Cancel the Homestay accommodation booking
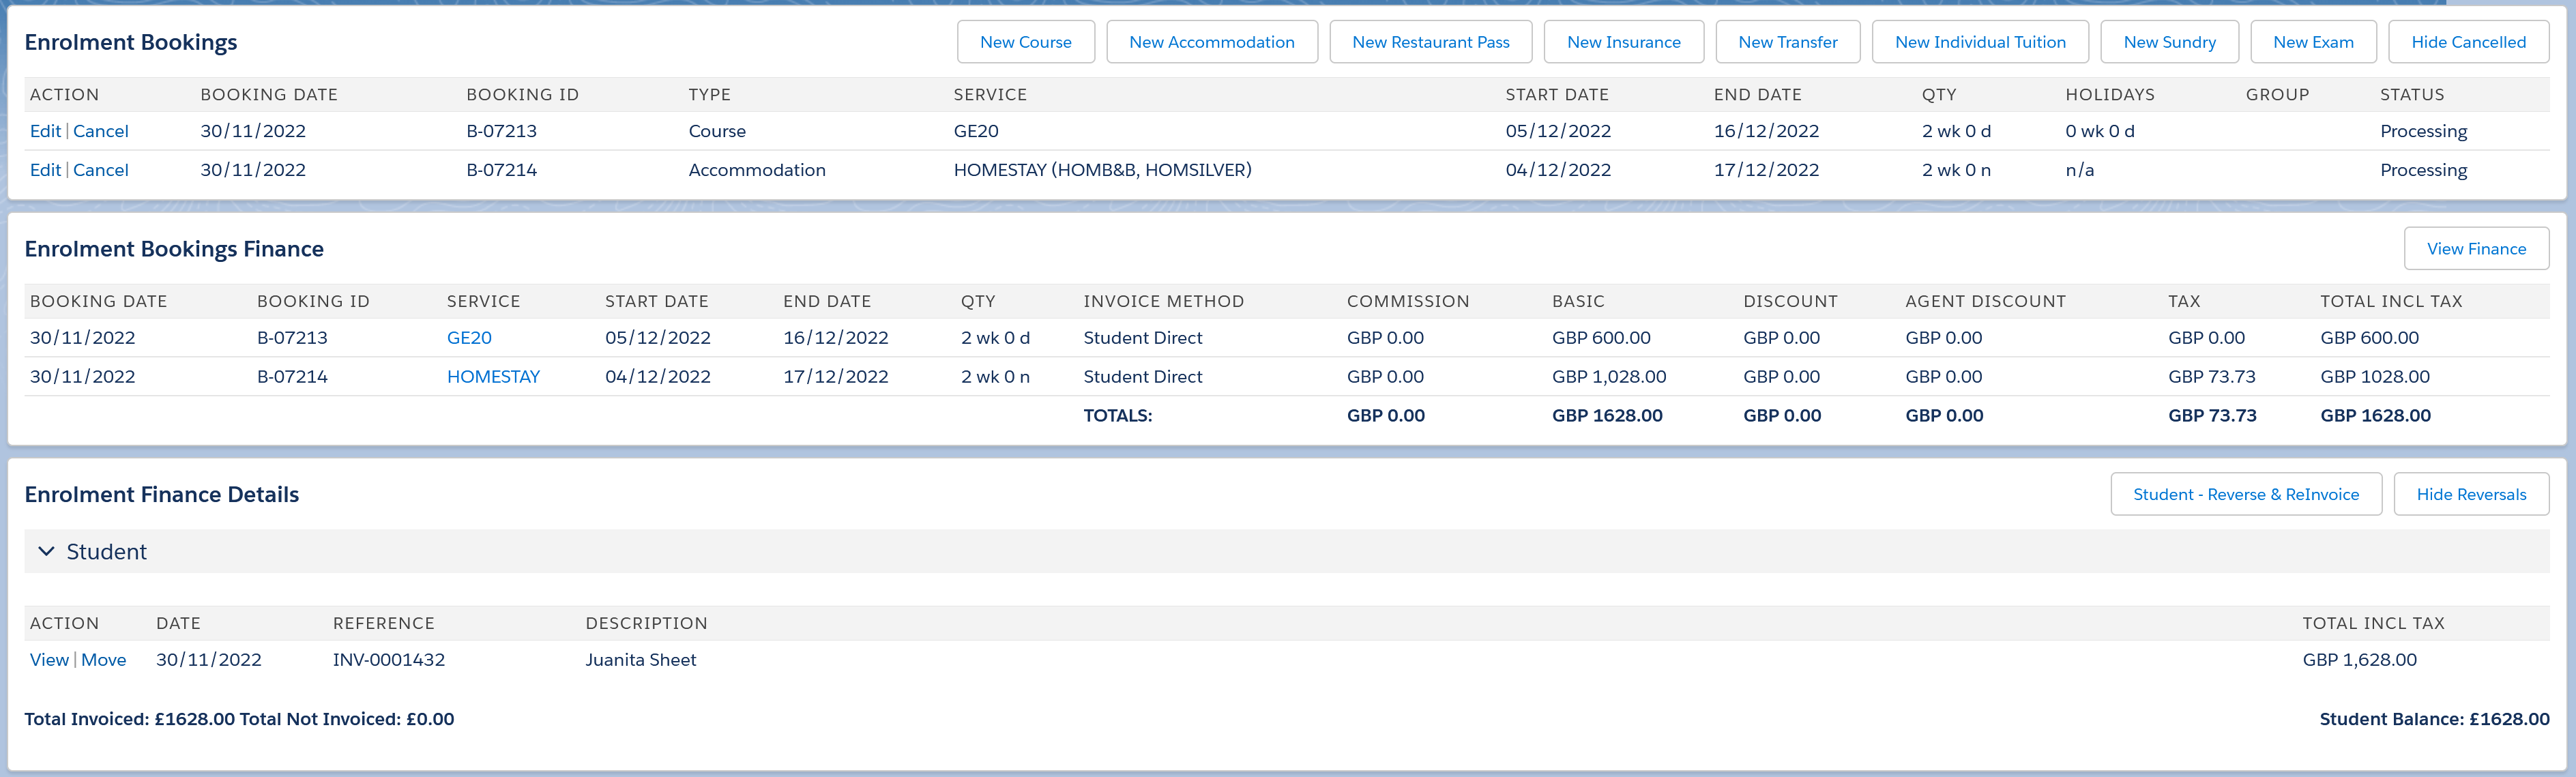 (101, 170)
